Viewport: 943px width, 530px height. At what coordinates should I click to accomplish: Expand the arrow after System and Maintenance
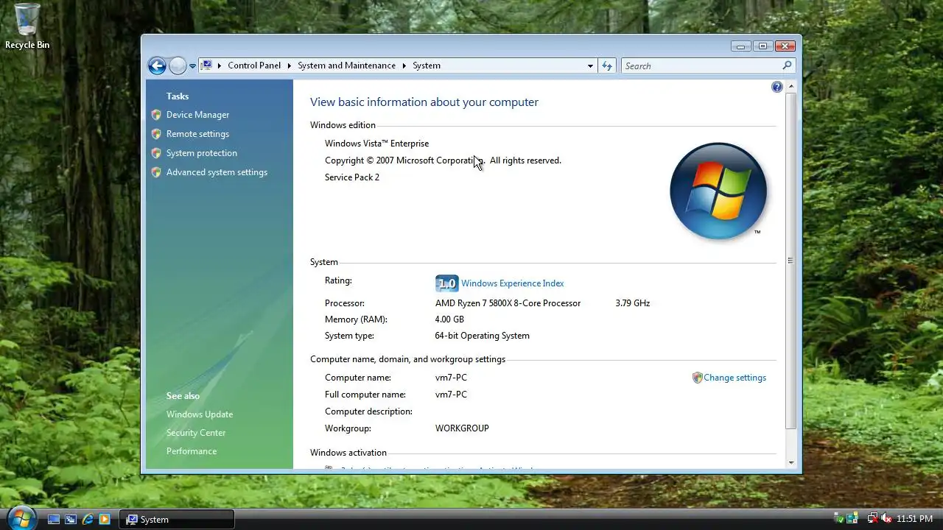tap(404, 66)
